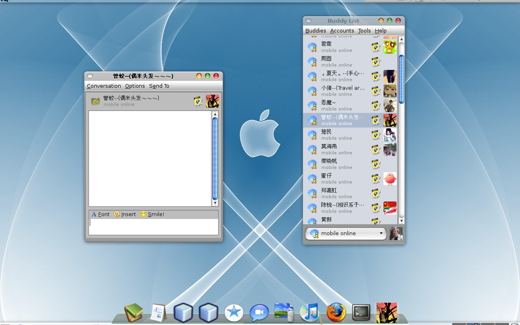Select buddy 君霖 in the Buddy List
This screenshot has height=325, width=520.
point(350,47)
